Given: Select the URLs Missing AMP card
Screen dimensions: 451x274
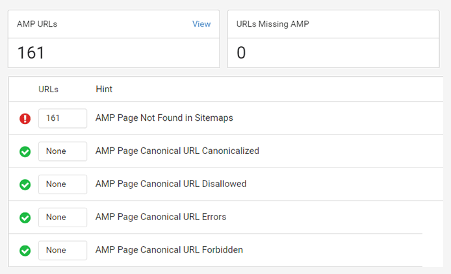Looking at the screenshot, I should (333, 39).
